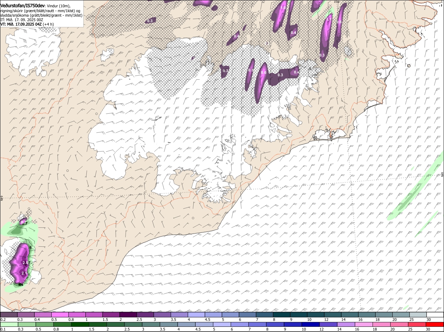Pick the dark teal upper swatch between 8 and 9

(282, 314)
